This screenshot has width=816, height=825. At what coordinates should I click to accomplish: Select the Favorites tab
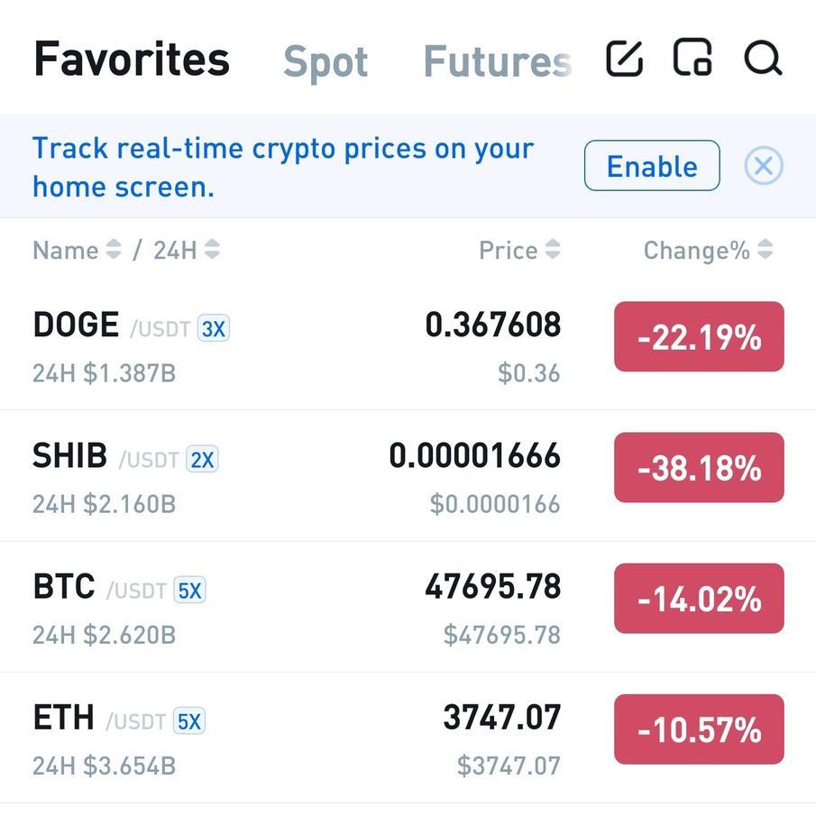[132, 59]
